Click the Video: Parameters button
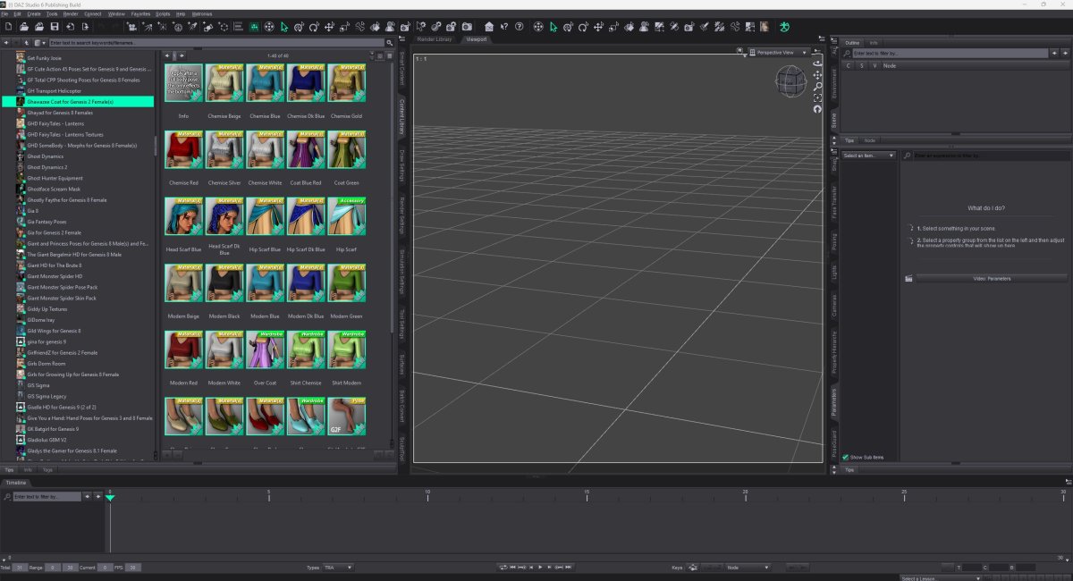Screen dimensions: 1073x581 (992, 279)
